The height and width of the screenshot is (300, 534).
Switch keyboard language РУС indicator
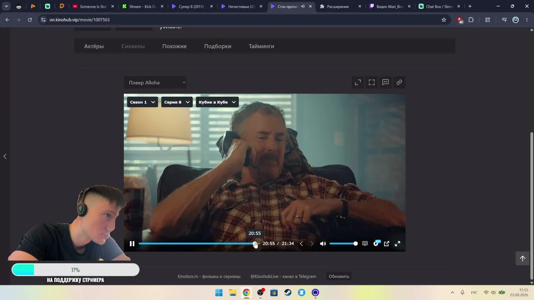(474, 292)
